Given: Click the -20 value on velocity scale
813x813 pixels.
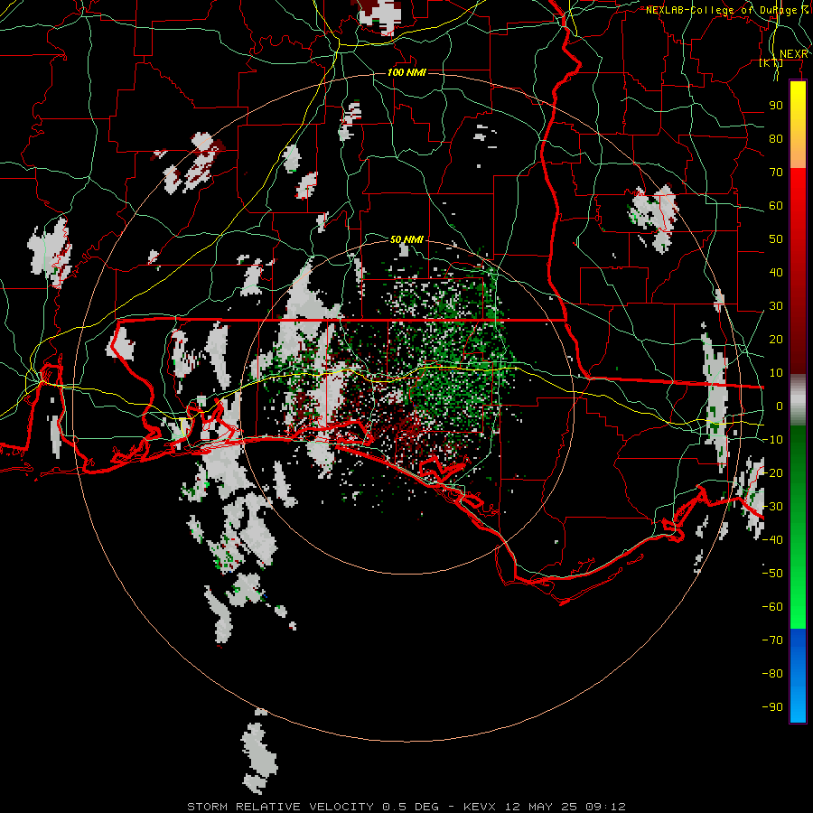Looking at the screenshot, I should click(772, 473).
